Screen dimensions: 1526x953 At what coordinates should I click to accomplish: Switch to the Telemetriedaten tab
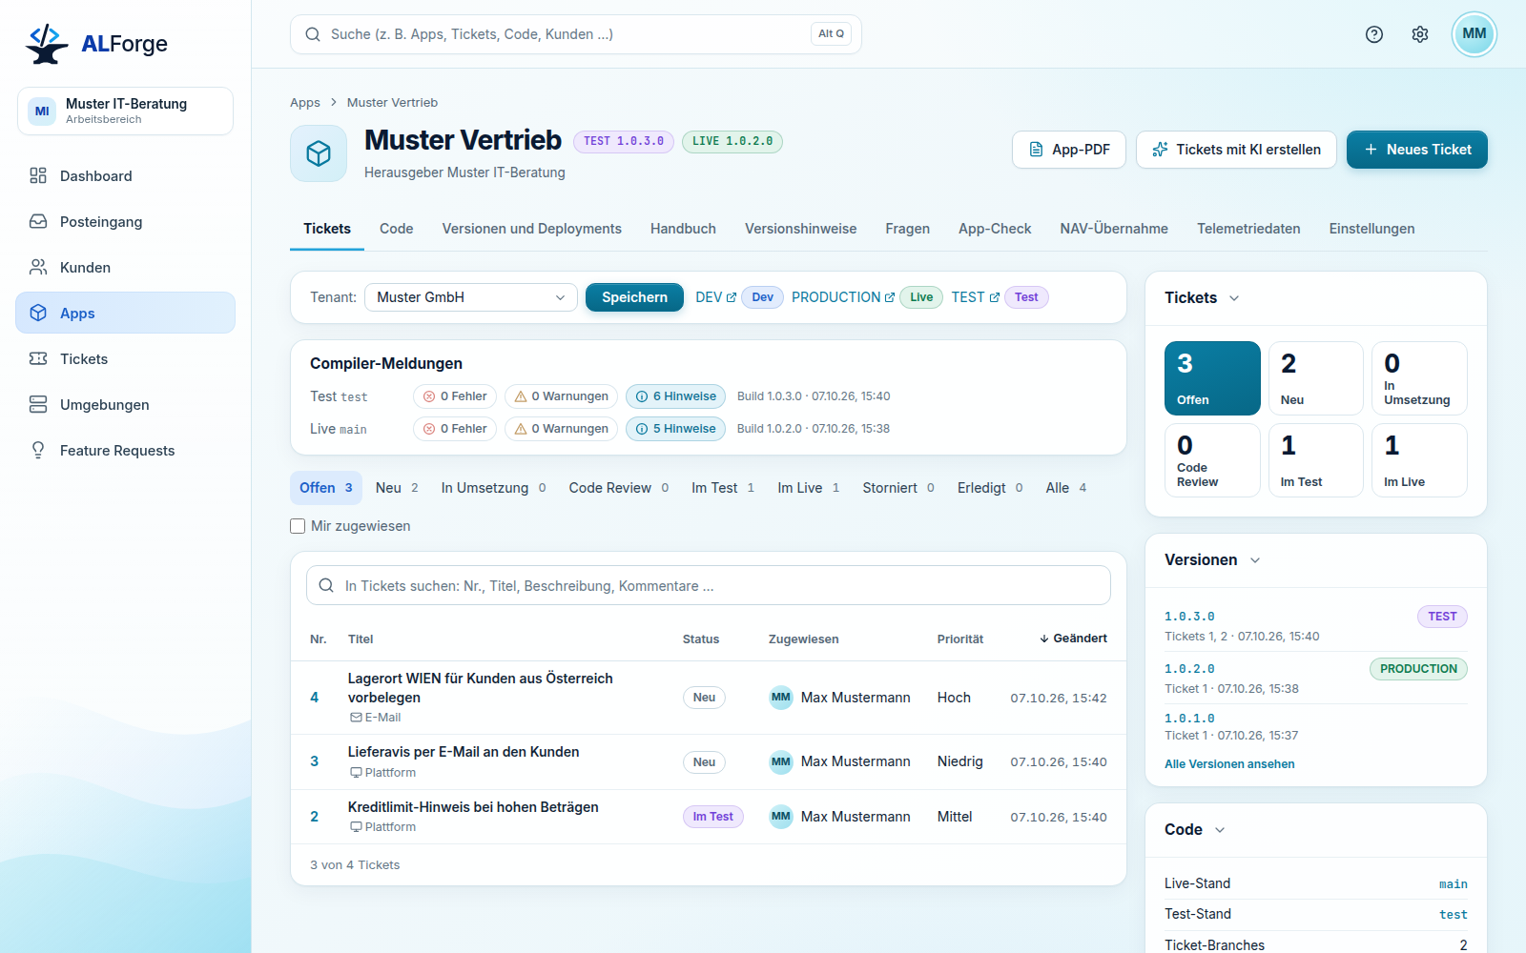[1248, 229]
